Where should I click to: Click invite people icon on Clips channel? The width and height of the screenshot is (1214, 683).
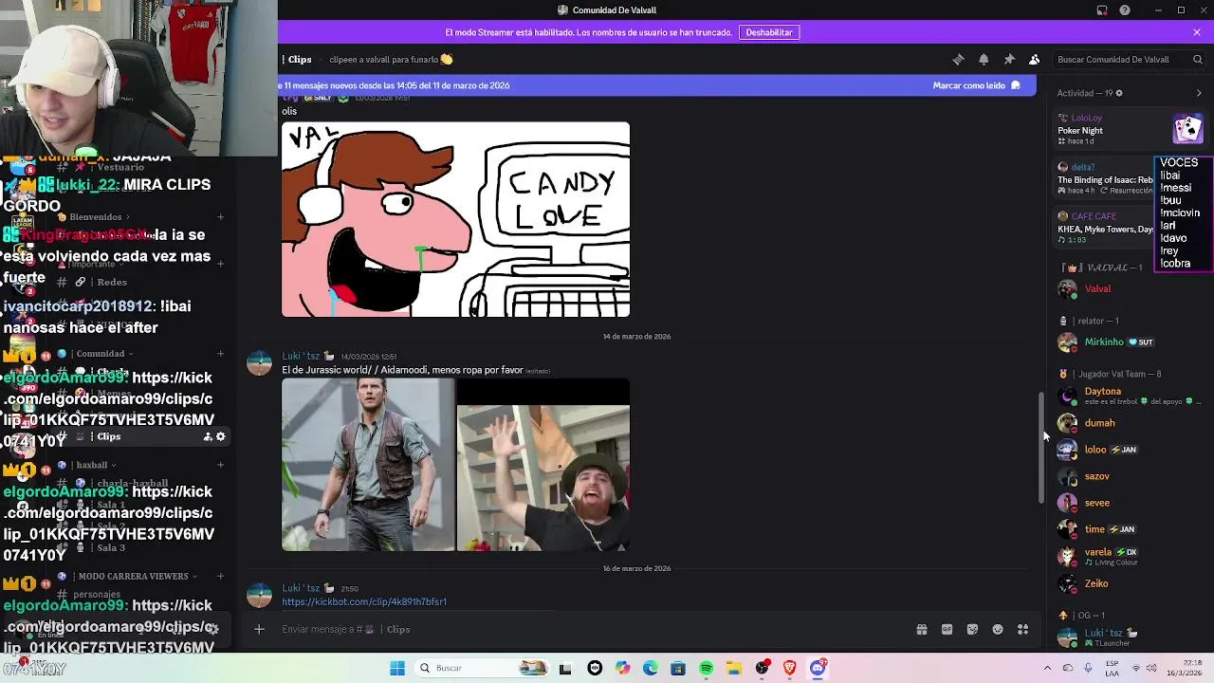pyautogui.click(x=208, y=436)
